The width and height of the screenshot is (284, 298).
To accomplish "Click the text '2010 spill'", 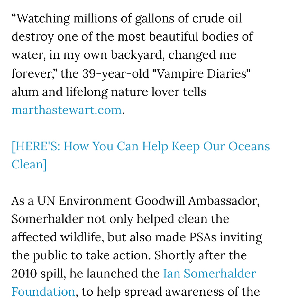I will pos(38,274).
